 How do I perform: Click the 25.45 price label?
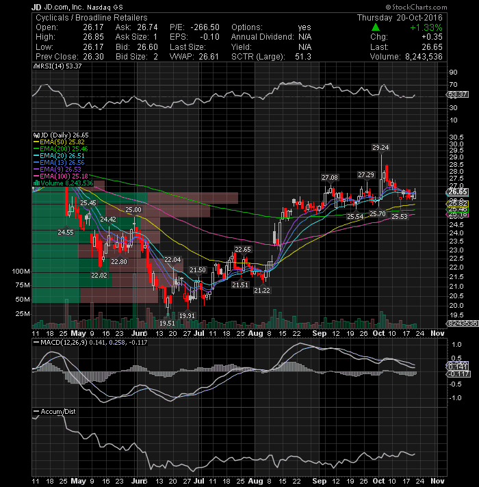tap(88, 203)
